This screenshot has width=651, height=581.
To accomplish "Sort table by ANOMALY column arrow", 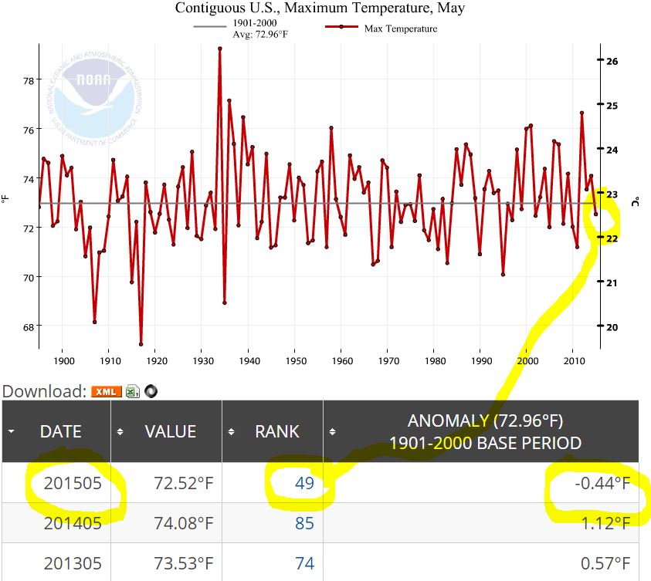I will pos(331,431).
